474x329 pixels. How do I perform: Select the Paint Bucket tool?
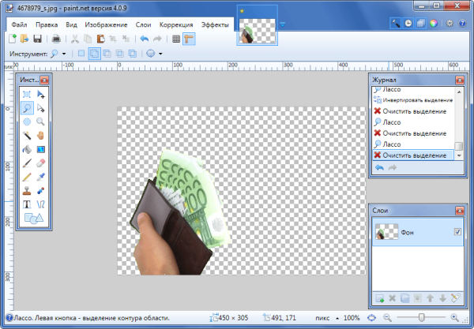click(x=27, y=148)
